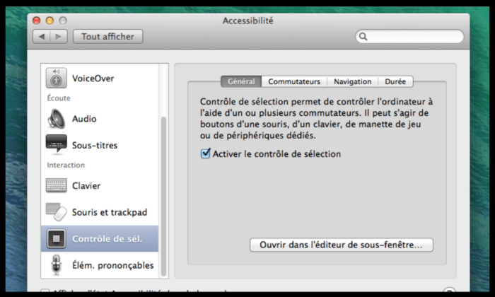The width and height of the screenshot is (495, 297).
Task: Select the VoiceOver icon in sidebar
Action: 57,78
